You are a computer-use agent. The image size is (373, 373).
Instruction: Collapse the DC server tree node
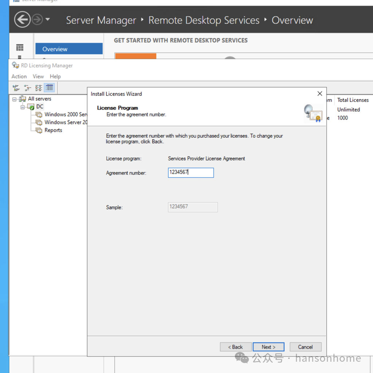(23, 107)
